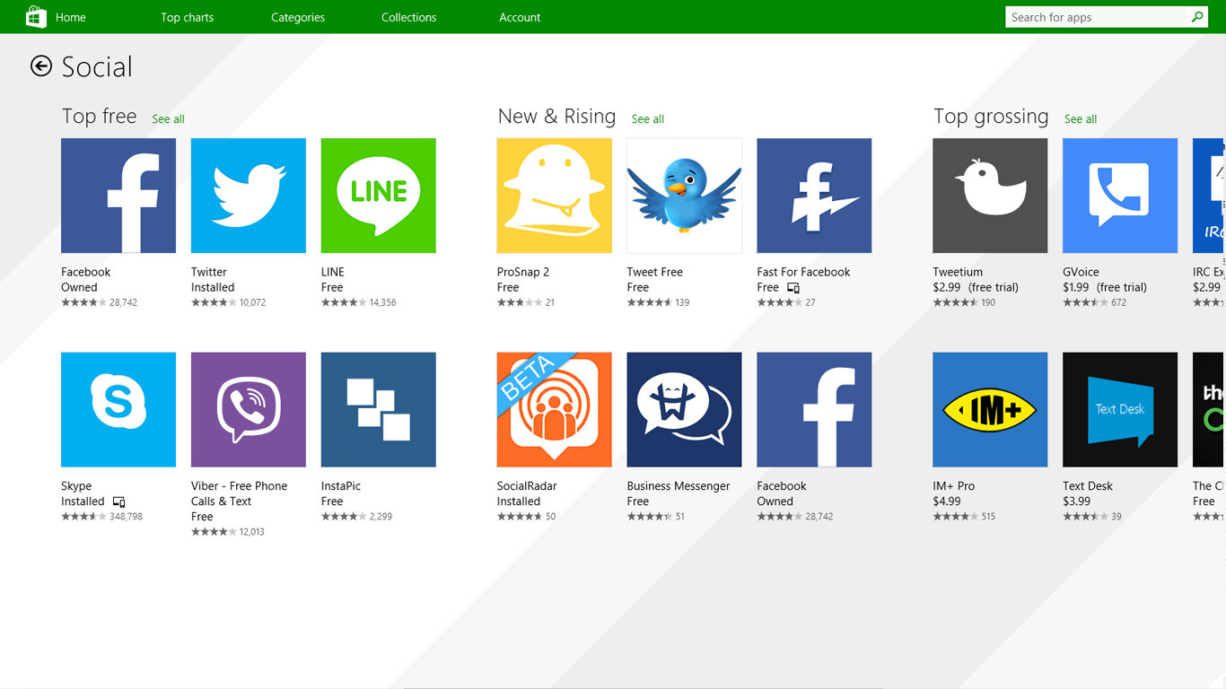Click the 'ProSnap 2' app name
Image resolution: width=1226 pixels, height=689 pixels.
(523, 272)
